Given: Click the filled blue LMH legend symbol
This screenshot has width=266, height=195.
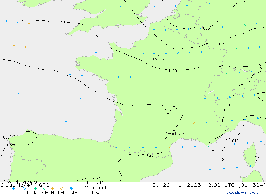Looking at the screenshot, I should point(71,188).
